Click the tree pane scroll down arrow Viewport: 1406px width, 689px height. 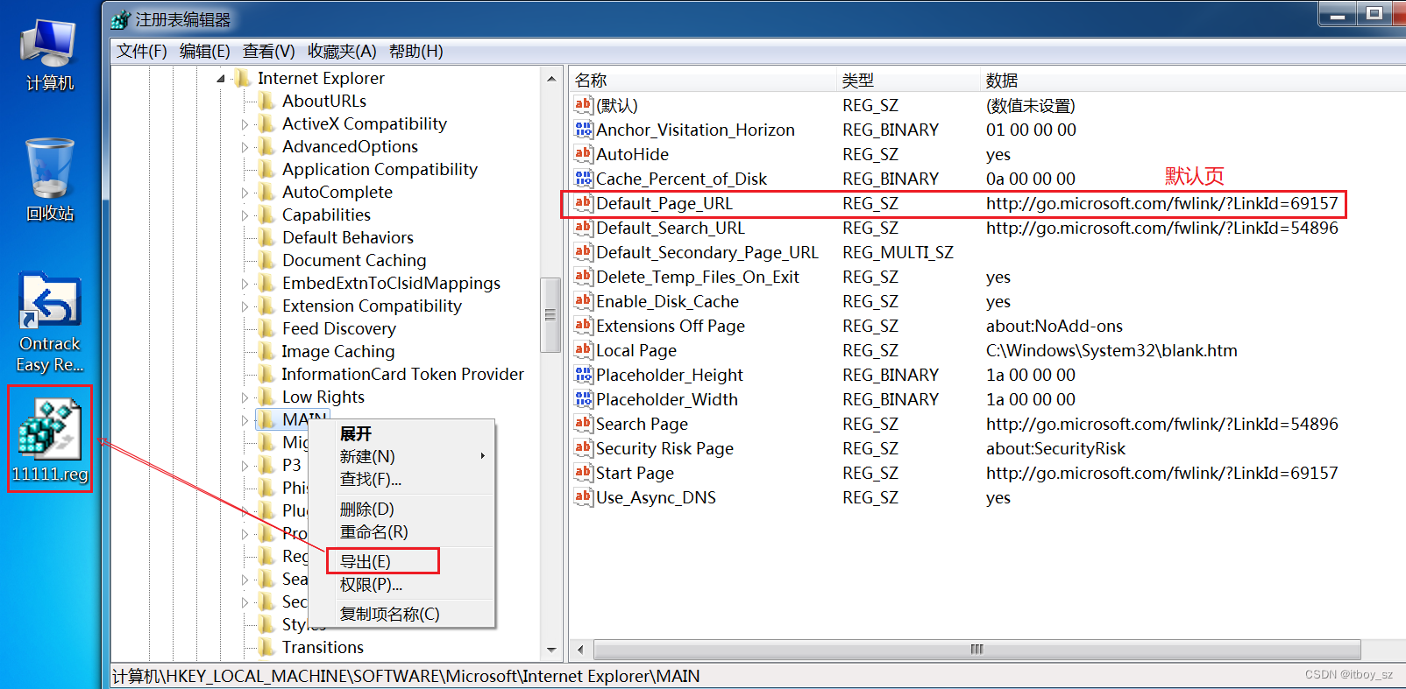[551, 650]
